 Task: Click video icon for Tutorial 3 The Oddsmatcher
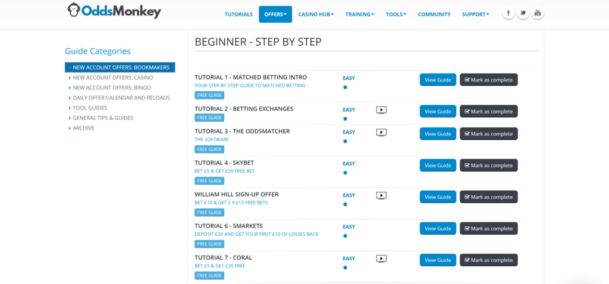(x=381, y=132)
